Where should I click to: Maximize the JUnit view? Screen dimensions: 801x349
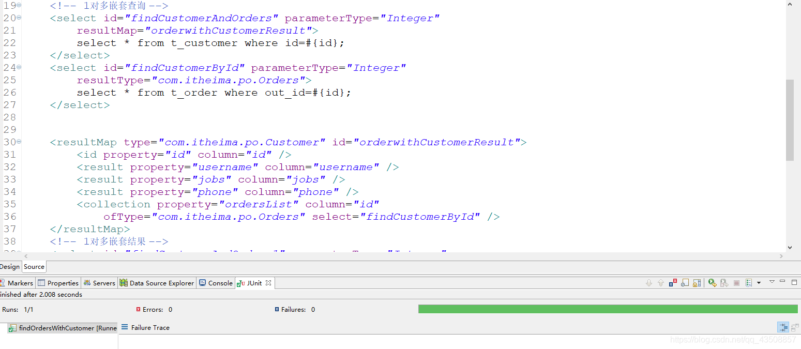point(795,282)
